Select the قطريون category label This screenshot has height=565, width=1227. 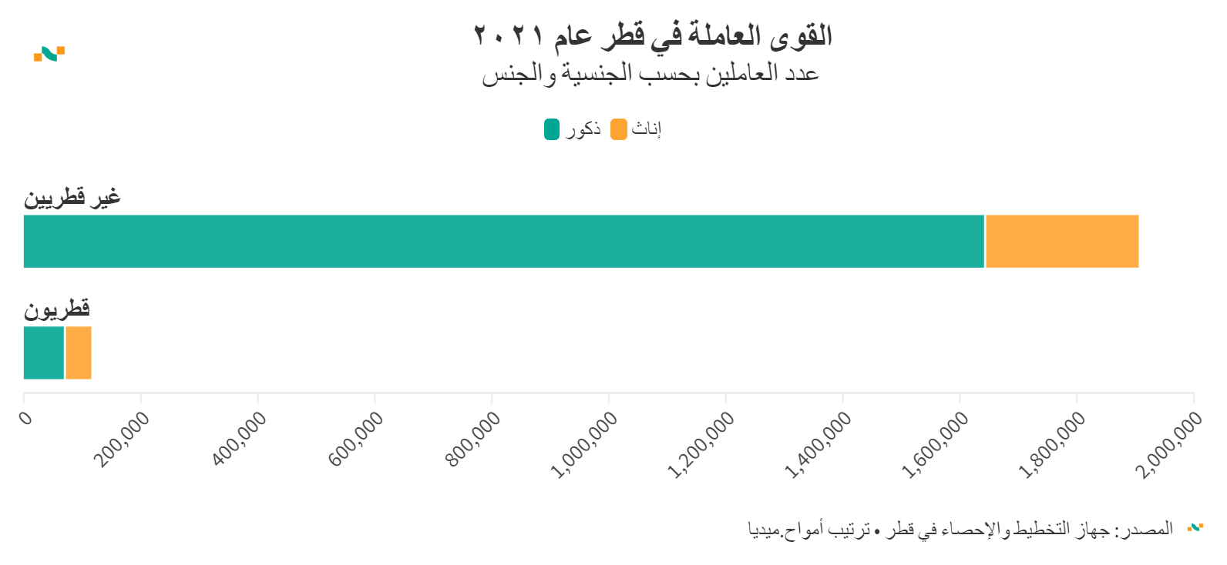(x=57, y=309)
